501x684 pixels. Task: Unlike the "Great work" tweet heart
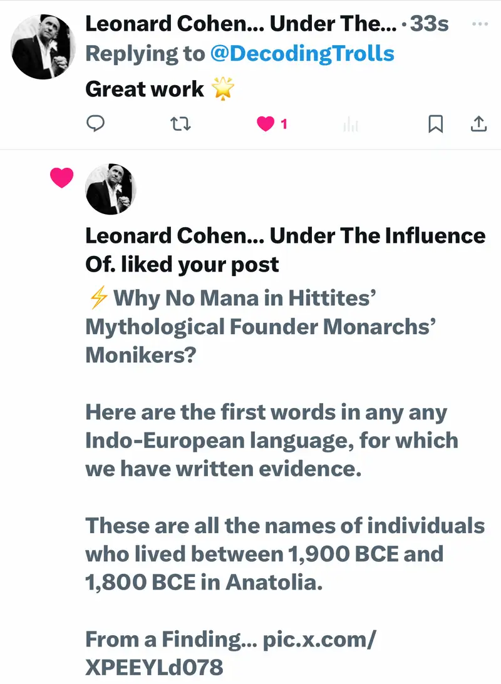pos(266,125)
